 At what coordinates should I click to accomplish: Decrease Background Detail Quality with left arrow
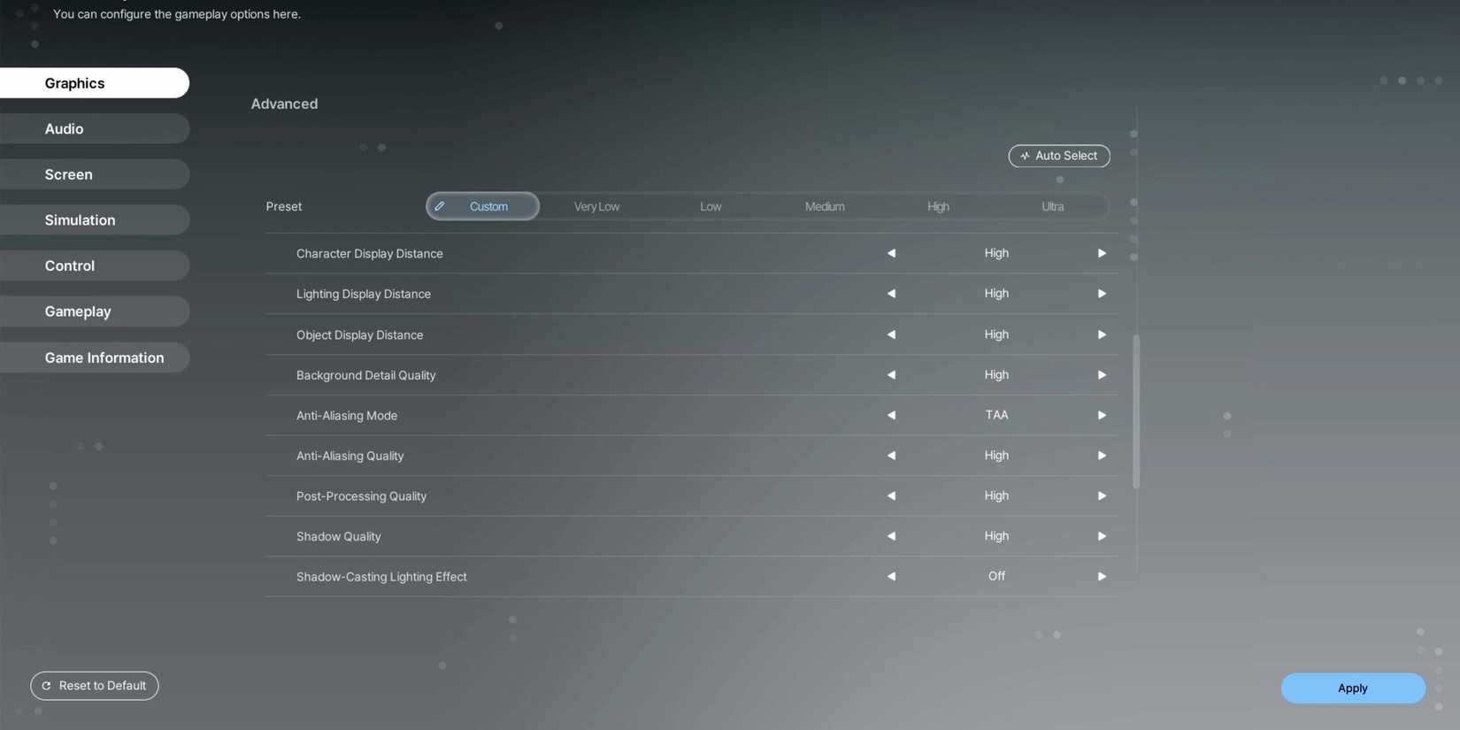tap(891, 375)
